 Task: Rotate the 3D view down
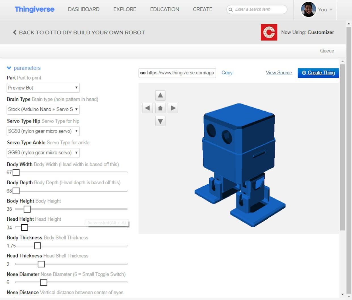160,121
